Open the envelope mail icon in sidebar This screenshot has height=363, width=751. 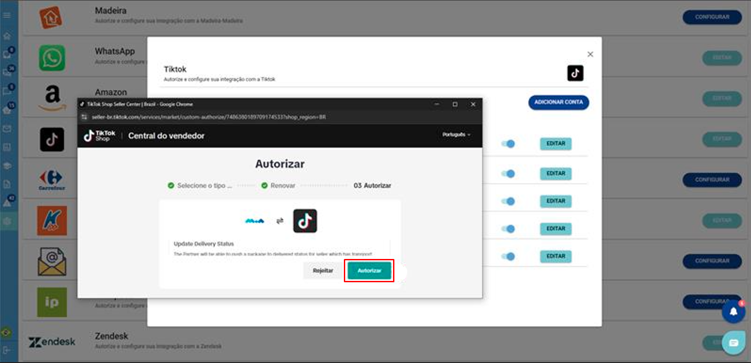click(7, 129)
